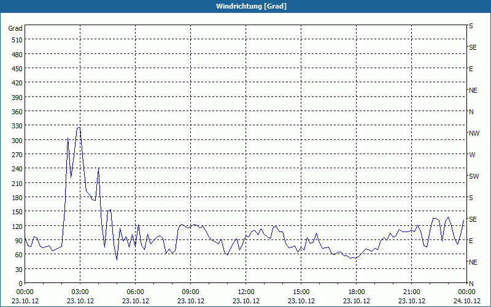Select the 60 y-axis value
Viewport: 491px width, 307px height.
pos(19,255)
